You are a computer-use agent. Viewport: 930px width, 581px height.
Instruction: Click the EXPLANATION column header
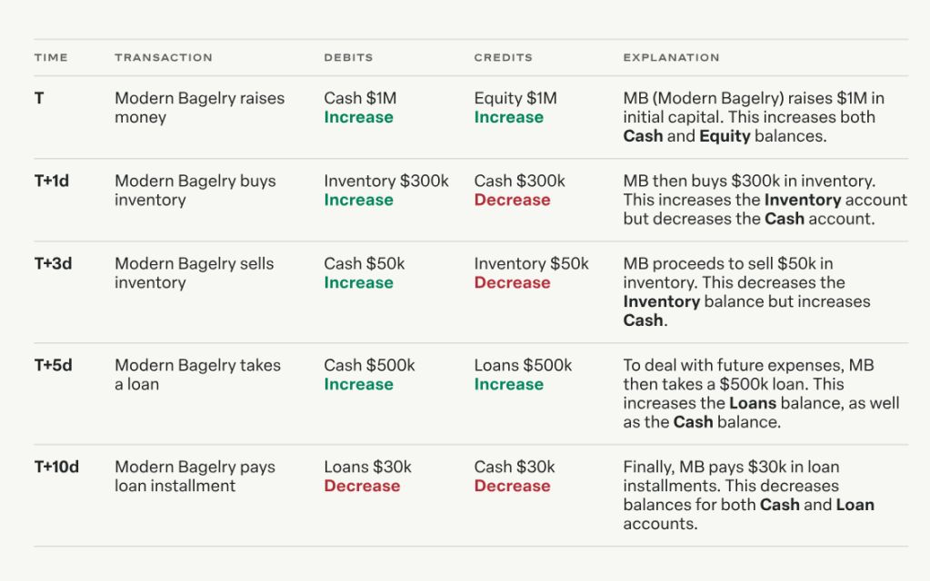coord(671,57)
